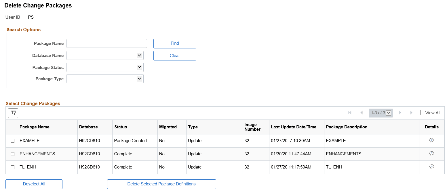This screenshot has height=194, width=447.
Task: Go to the next page arrow icon
Action: pos(400,113)
